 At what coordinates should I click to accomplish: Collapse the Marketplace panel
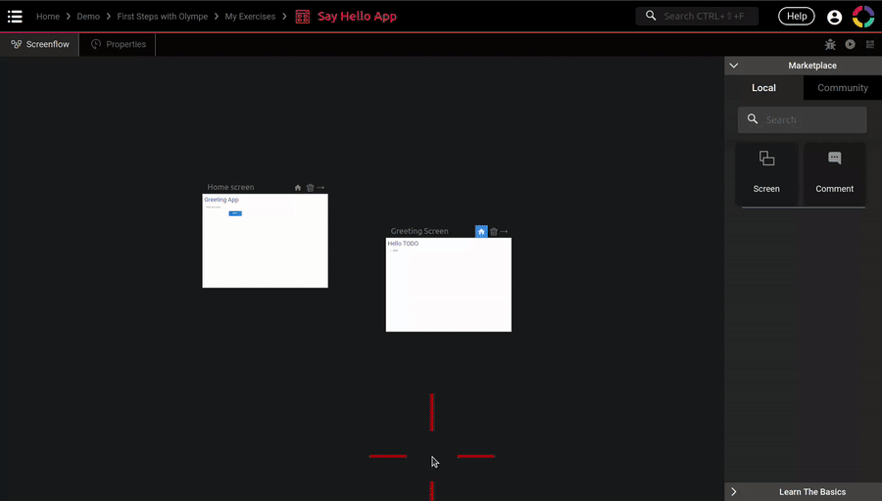pos(734,66)
